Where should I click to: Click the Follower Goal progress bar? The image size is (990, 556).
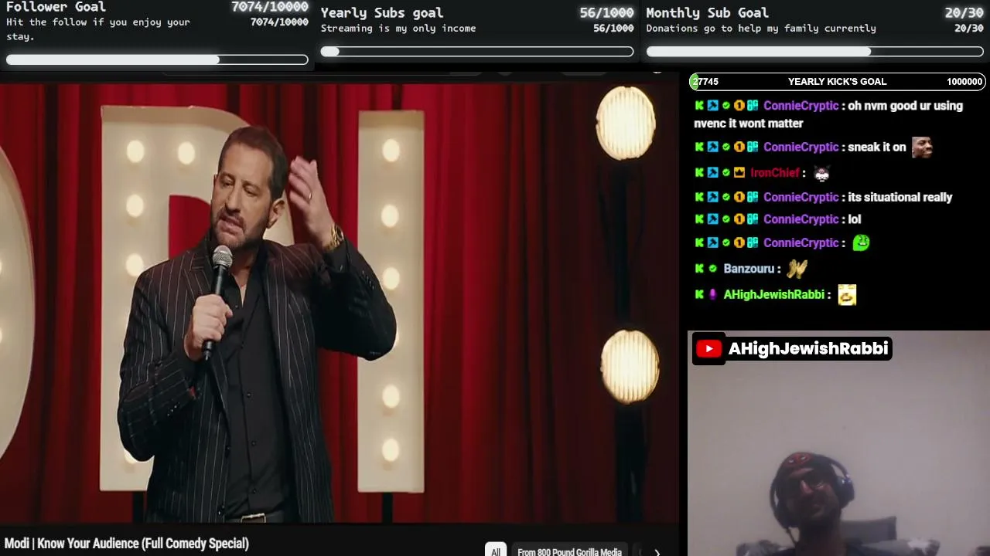click(x=157, y=59)
